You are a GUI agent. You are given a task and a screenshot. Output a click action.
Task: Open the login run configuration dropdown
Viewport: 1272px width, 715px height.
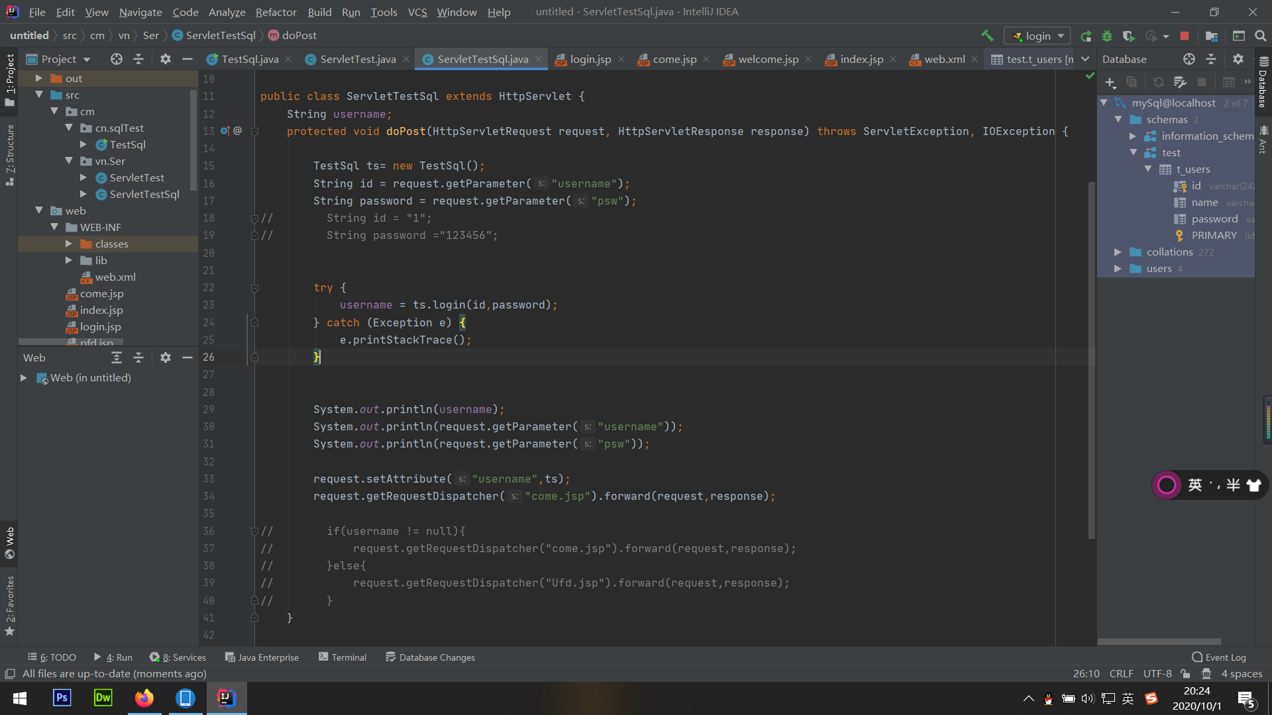(1037, 36)
